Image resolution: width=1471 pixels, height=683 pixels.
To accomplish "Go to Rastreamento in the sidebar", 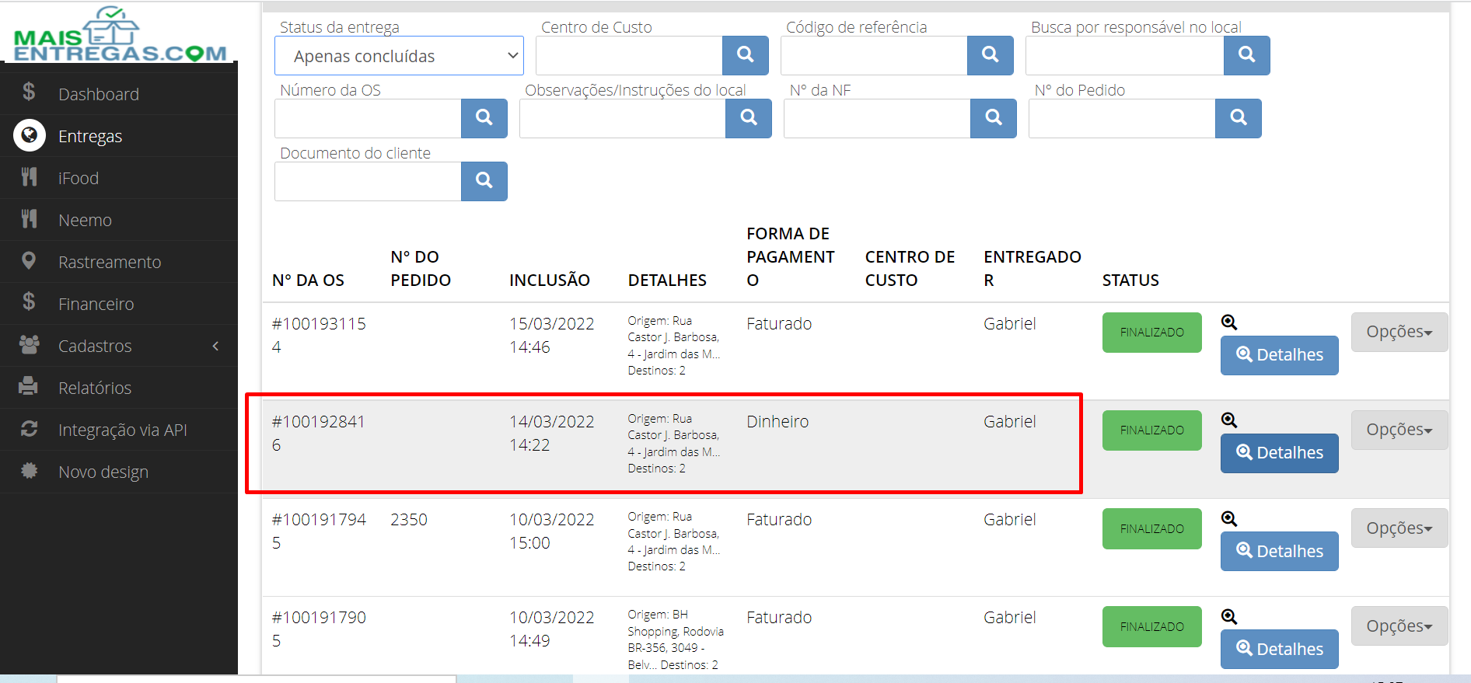I will (119, 262).
